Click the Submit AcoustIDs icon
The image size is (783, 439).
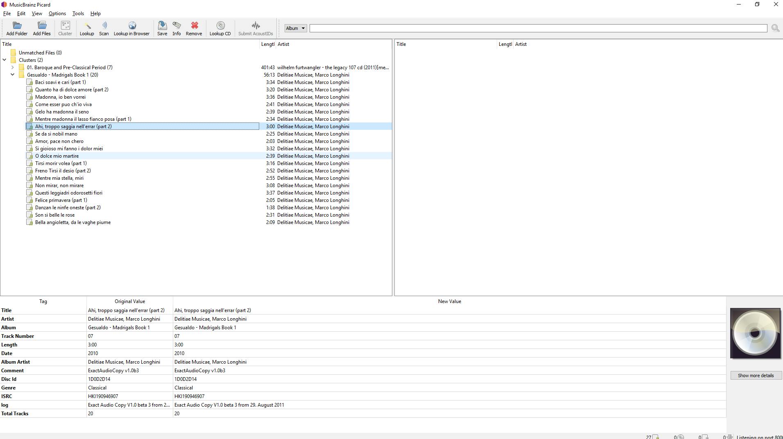tap(256, 26)
